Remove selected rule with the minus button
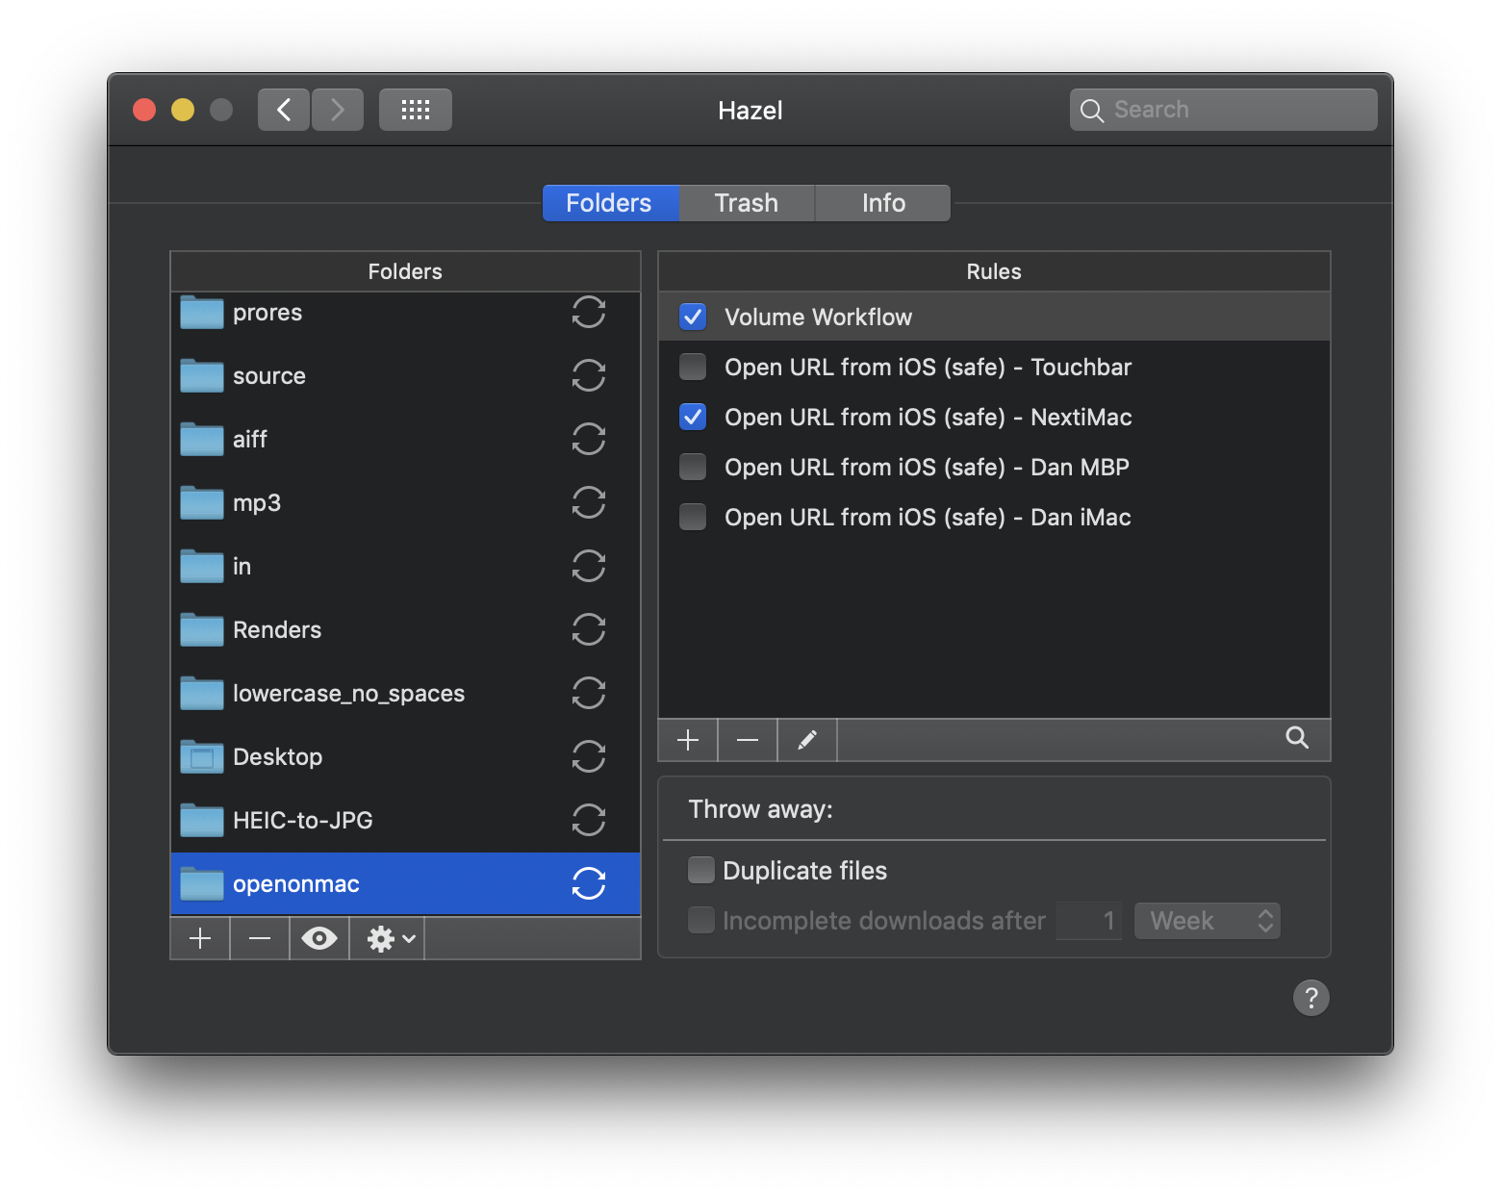Screen dimensions: 1501x1197 pos(748,740)
